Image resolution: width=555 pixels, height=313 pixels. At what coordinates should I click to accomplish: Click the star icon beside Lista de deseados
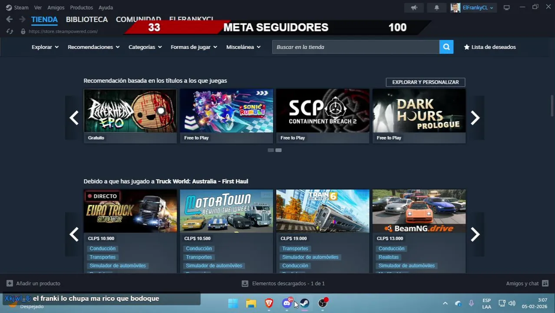pyautogui.click(x=466, y=47)
